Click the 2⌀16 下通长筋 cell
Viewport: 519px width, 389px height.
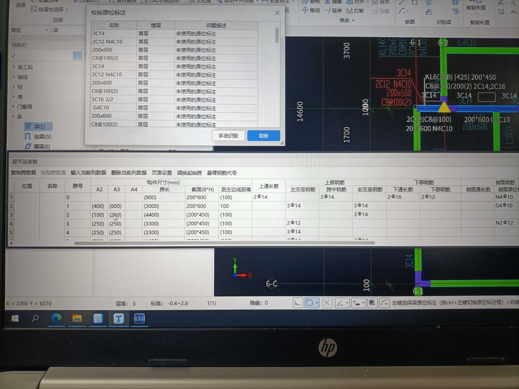[x=403, y=197]
